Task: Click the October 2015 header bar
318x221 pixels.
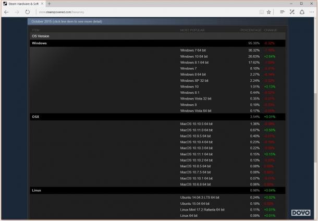Action: pyautogui.click(x=157, y=21)
